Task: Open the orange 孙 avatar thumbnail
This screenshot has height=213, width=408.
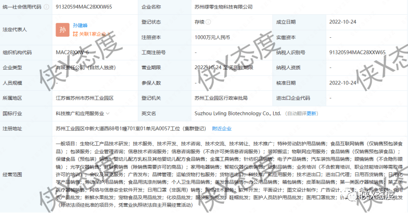Action: 63,29
